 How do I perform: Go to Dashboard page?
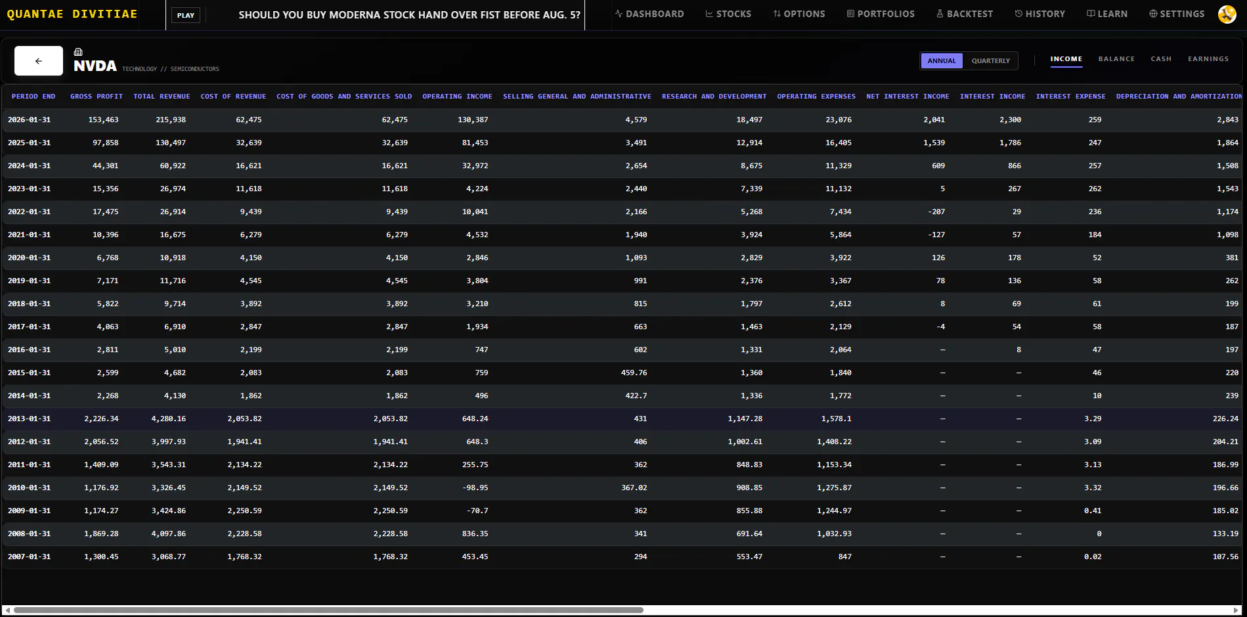click(x=649, y=14)
